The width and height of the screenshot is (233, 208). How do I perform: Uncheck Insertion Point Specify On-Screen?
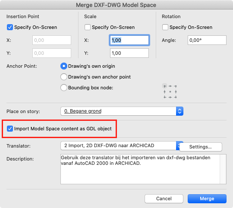tap(10, 27)
